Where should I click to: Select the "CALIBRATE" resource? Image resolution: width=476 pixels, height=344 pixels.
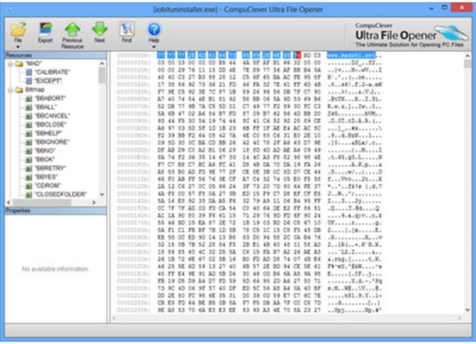[x=52, y=72]
